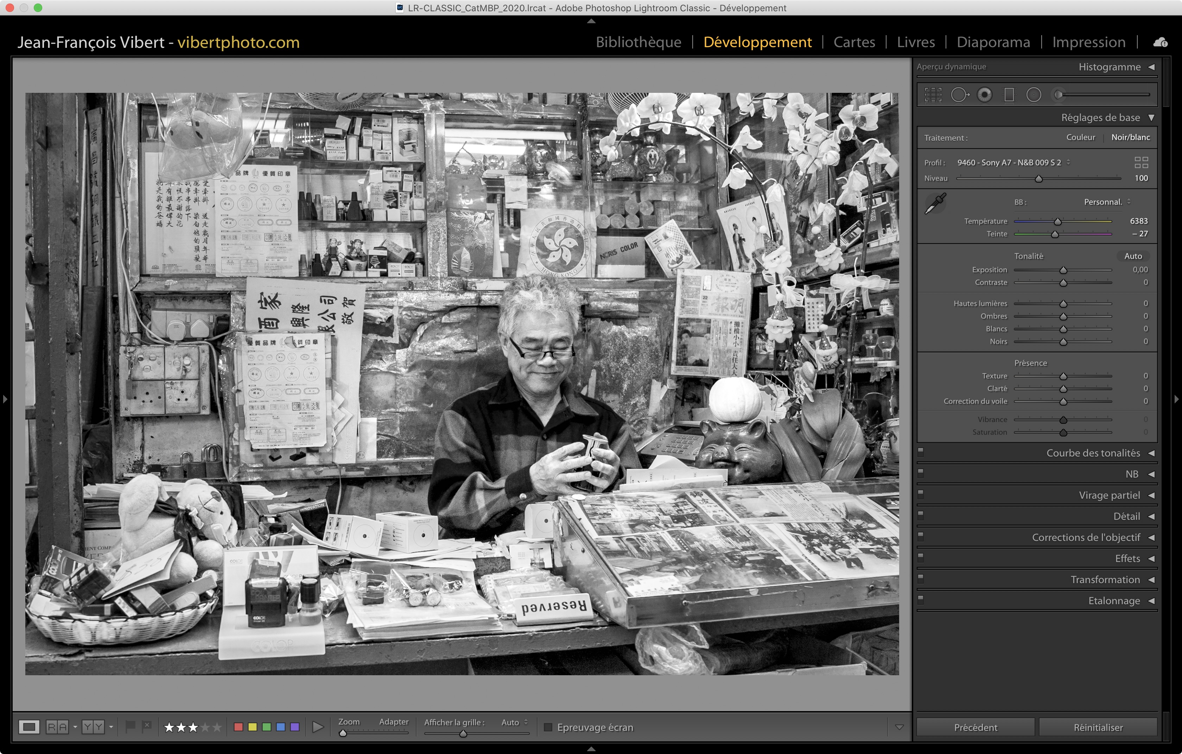The image size is (1182, 754).
Task: Pick the white balance eyedropper
Action: pos(935,203)
